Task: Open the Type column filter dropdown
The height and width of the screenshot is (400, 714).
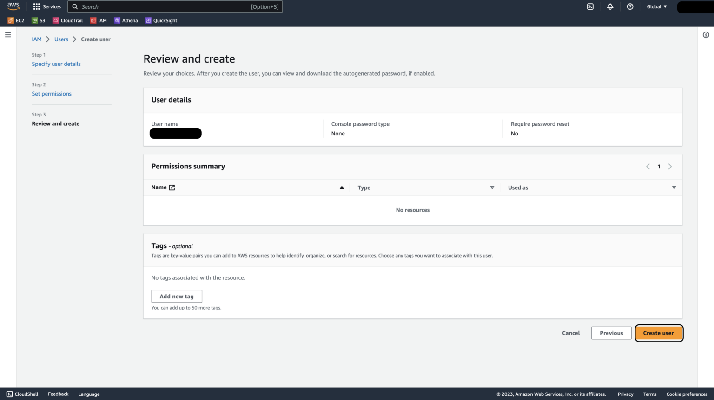Action: tap(492, 187)
